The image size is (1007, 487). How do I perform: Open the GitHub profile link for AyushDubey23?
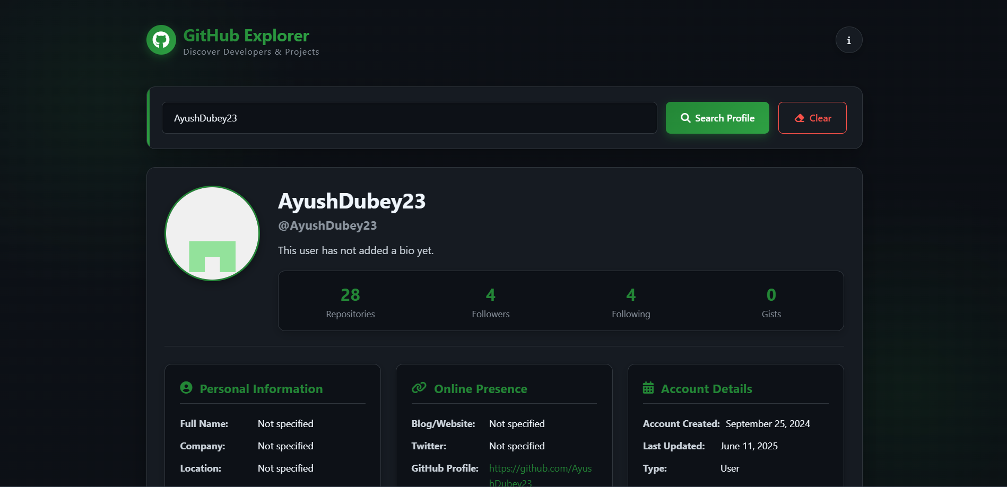click(540, 468)
